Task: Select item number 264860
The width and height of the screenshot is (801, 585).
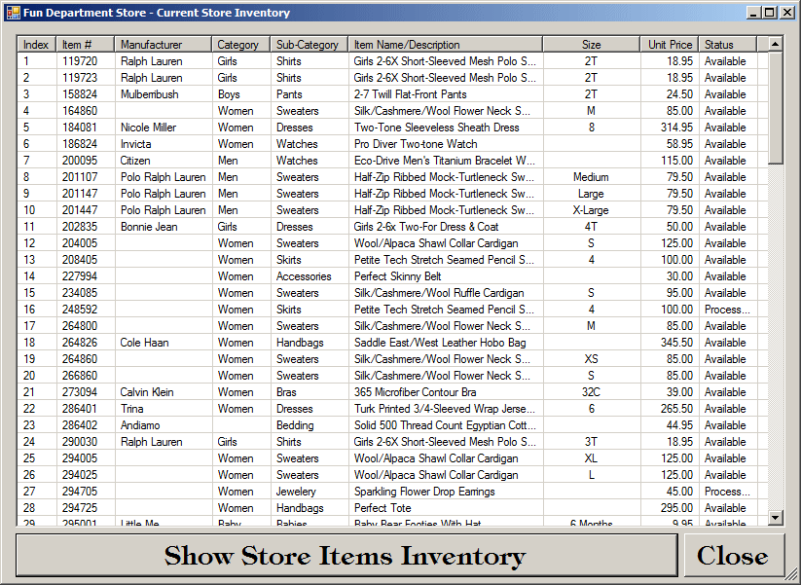Action: click(x=80, y=359)
